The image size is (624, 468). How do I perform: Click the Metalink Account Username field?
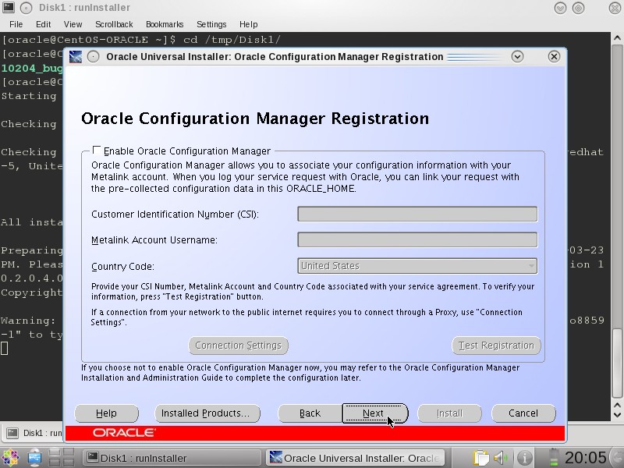pyautogui.click(x=417, y=240)
